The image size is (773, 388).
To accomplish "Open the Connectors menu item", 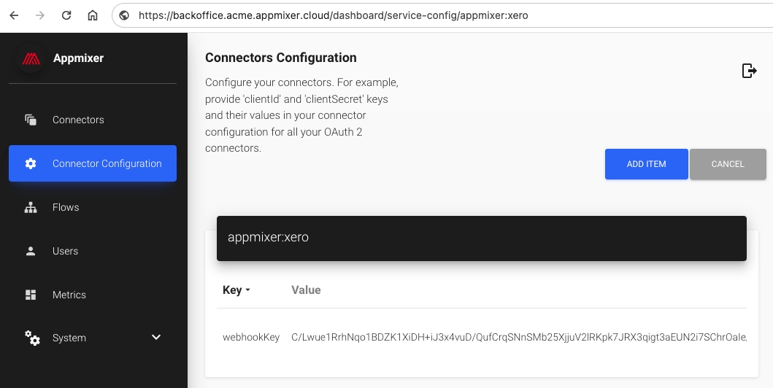I will pyautogui.click(x=78, y=120).
